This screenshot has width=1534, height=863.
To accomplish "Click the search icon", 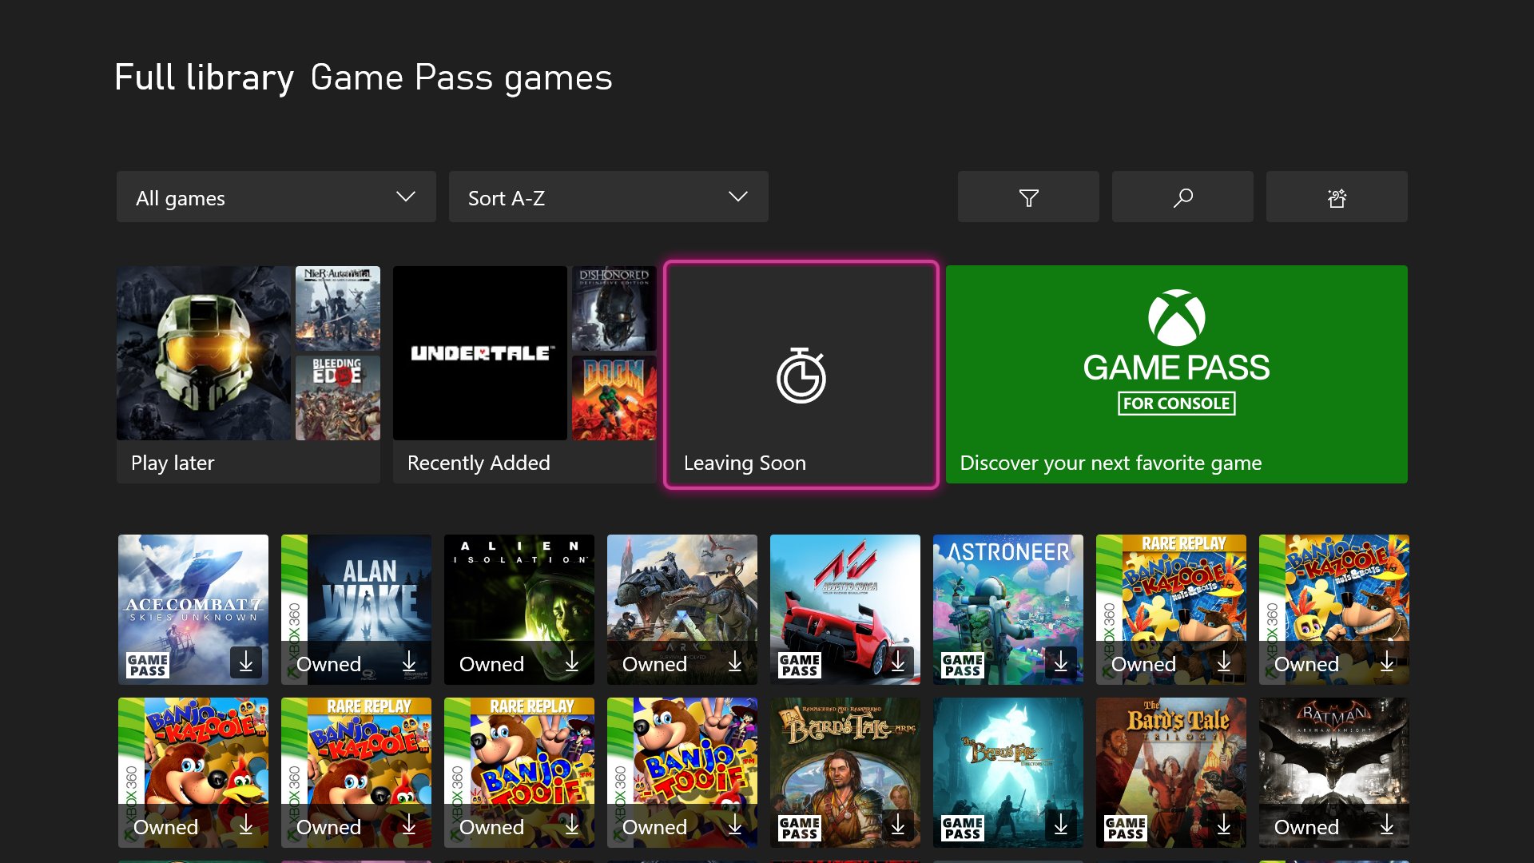I will [x=1182, y=197].
